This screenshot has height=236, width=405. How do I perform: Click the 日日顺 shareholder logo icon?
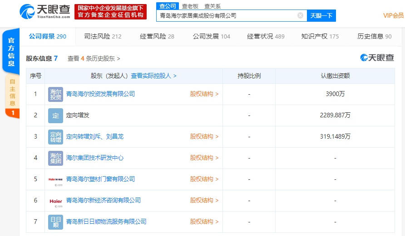pyautogui.click(x=55, y=222)
